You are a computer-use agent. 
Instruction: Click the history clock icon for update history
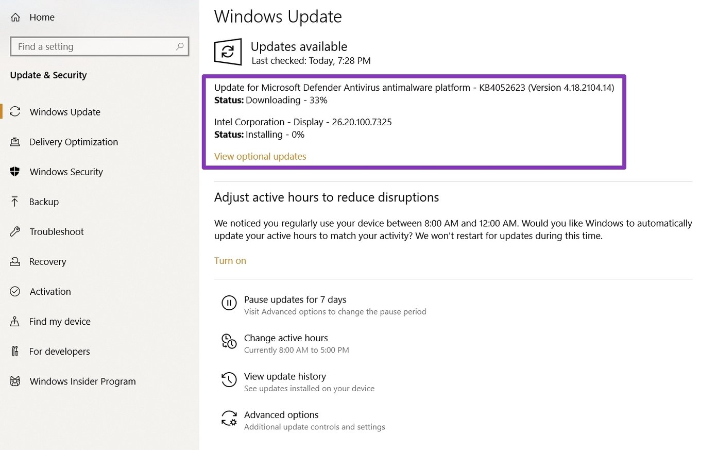pos(229,380)
